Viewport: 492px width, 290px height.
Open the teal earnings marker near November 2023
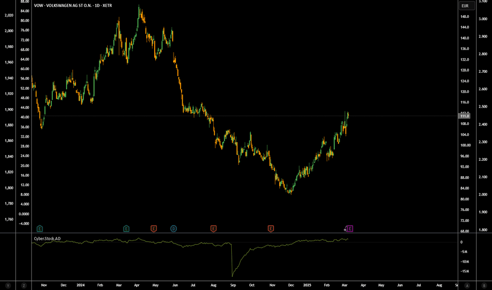(40, 228)
